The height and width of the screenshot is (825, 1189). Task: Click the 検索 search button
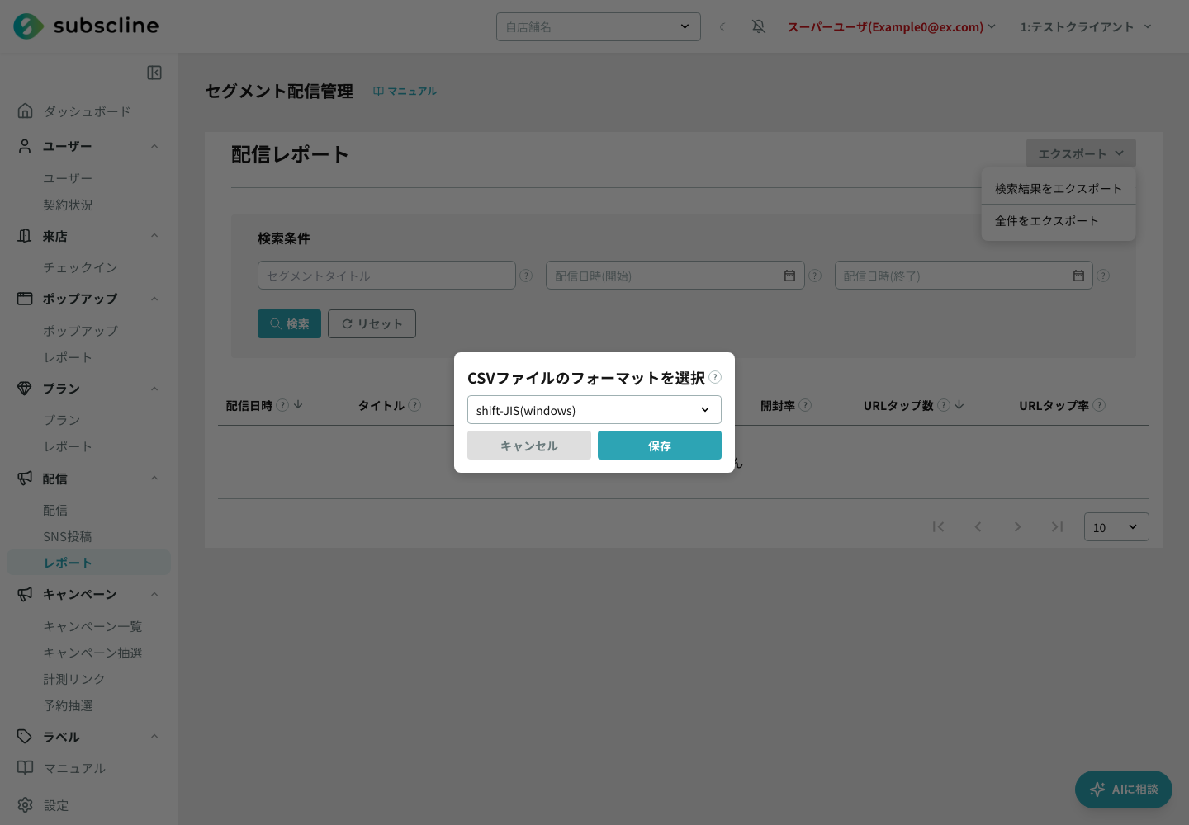(289, 323)
